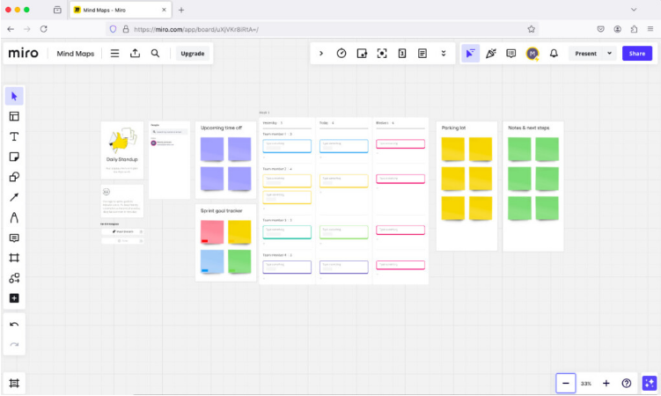Pick the Connection line arrow tool
The width and height of the screenshot is (661, 396).
[14, 197]
